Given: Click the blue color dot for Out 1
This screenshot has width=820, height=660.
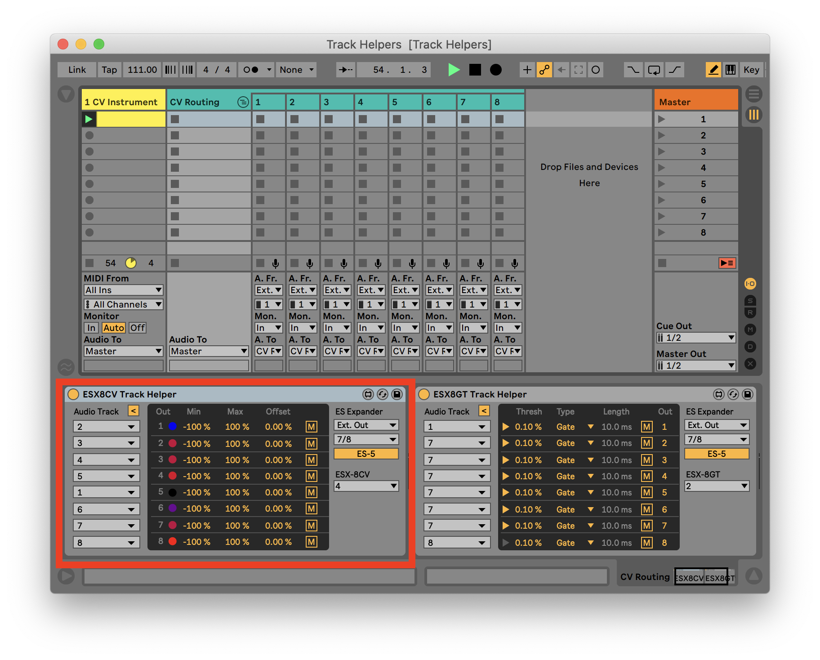Looking at the screenshot, I should click(173, 426).
